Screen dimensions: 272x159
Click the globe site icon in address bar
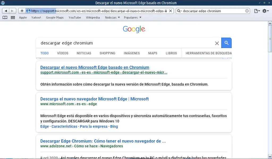28,11
